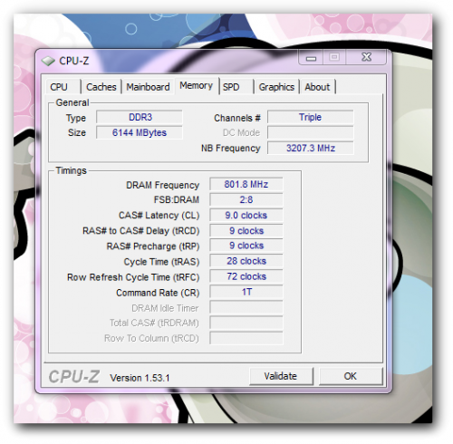
Task: Click the 72 clocks tRFC value
Action: (246, 276)
